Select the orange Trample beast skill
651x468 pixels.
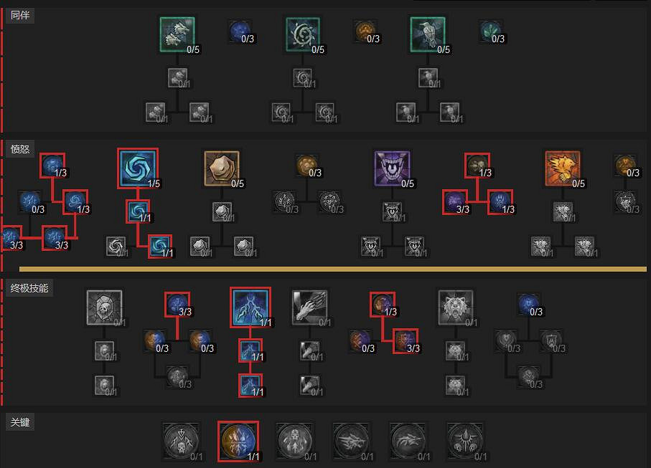click(563, 168)
